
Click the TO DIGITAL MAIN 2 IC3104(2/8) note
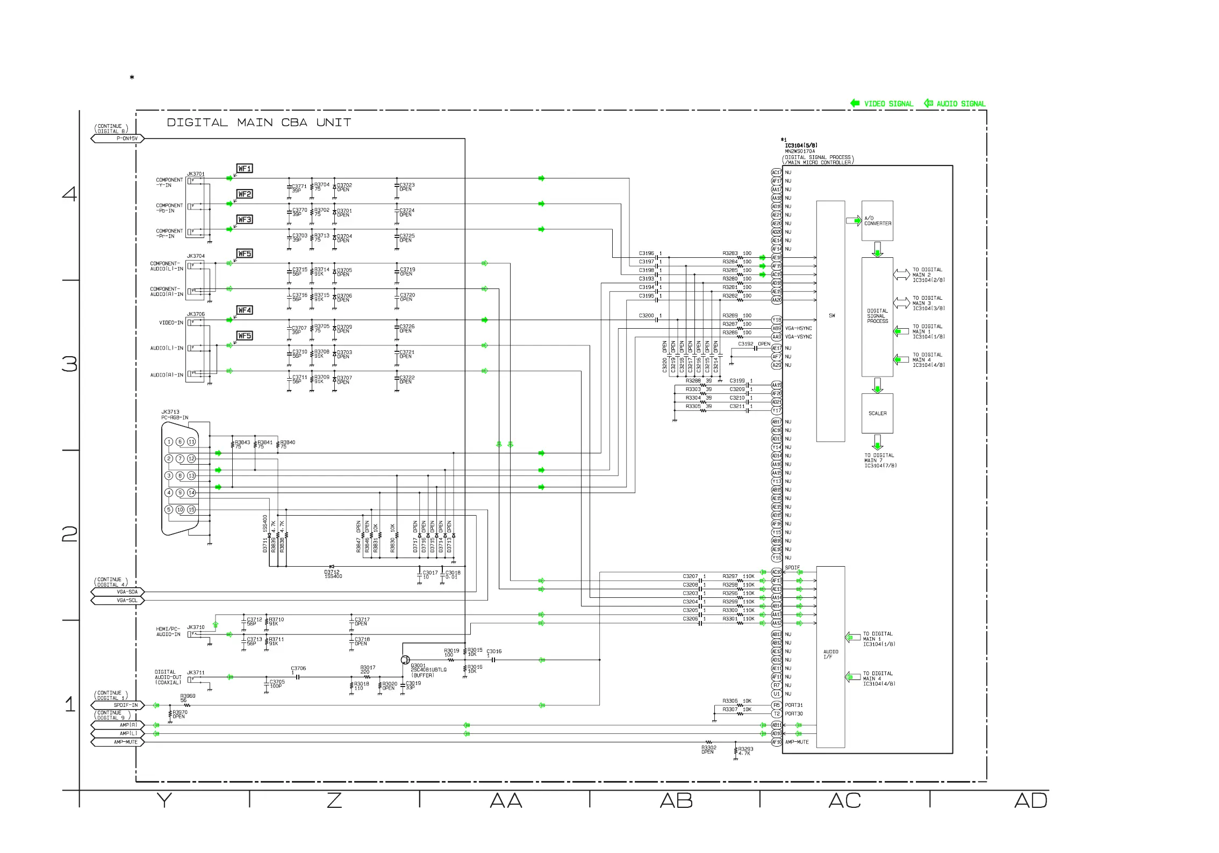point(928,275)
